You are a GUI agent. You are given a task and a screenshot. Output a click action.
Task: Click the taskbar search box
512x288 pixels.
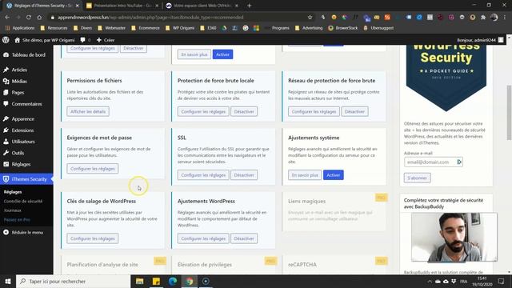pyautogui.click(x=73, y=281)
